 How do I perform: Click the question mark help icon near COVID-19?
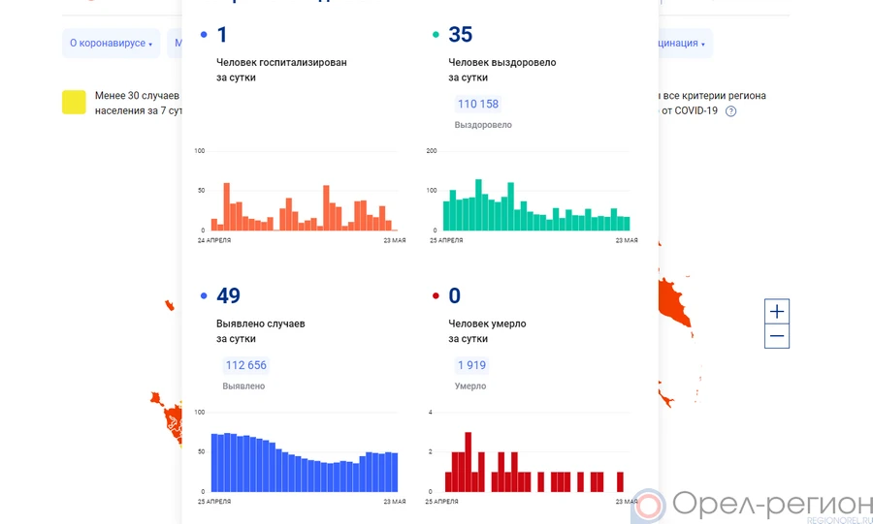click(x=731, y=111)
